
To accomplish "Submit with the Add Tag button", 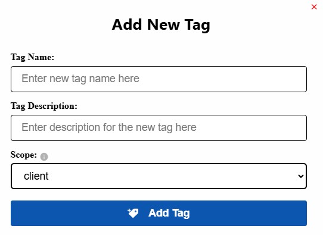I will coord(159,213).
